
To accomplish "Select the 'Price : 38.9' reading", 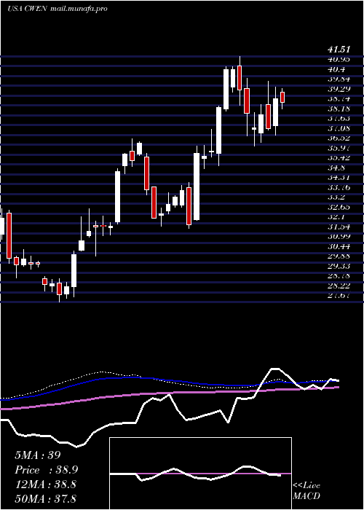I will pyautogui.click(x=47, y=470).
